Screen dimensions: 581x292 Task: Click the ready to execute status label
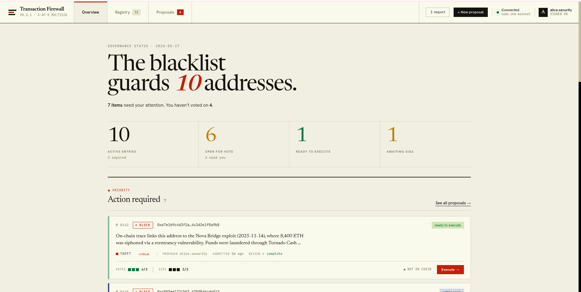tap(448, 225)
